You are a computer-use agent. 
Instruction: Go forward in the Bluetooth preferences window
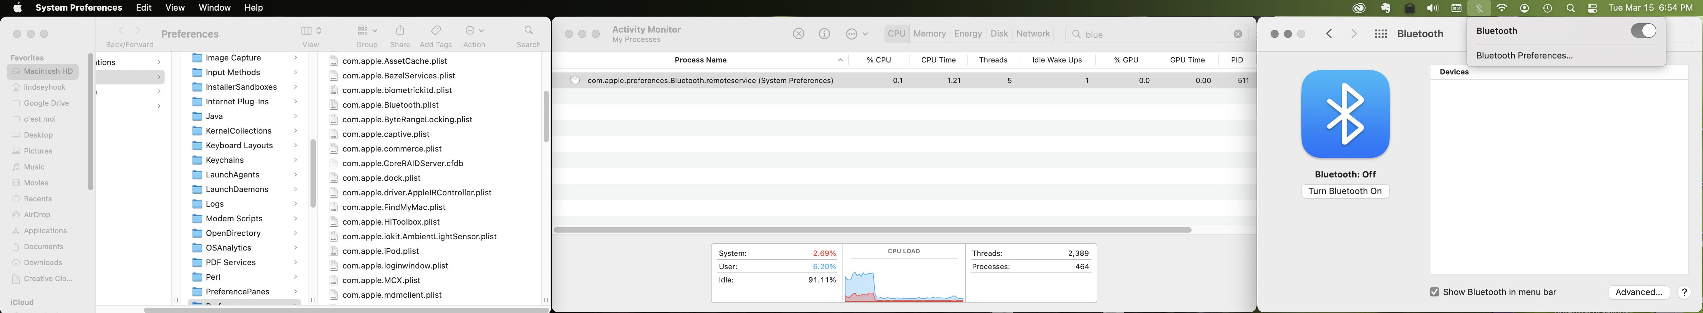pyautogui.click(x=1353, y=34)
